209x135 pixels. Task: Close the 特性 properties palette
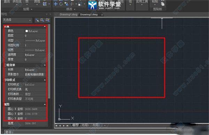50,14
